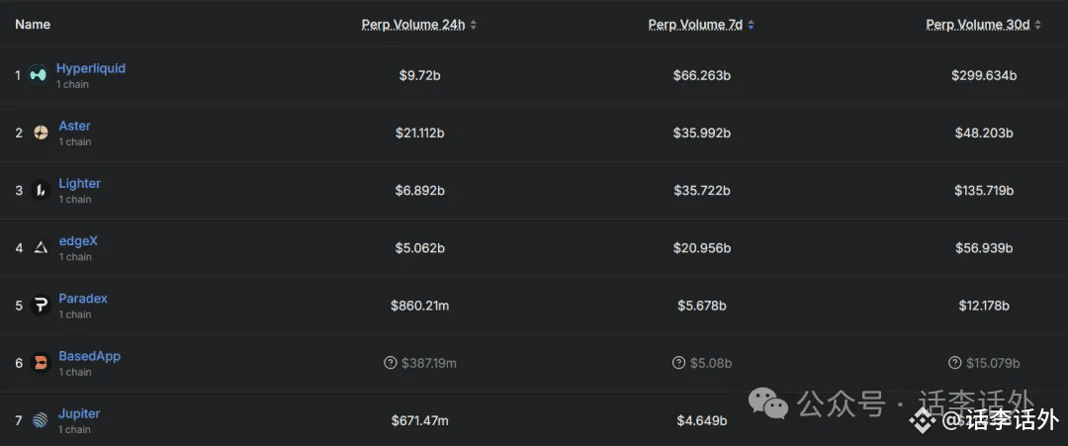This screenshot has width=1068, height=446.
Task: Select the Perp Volume 24h column header
Action: point(413,25)
